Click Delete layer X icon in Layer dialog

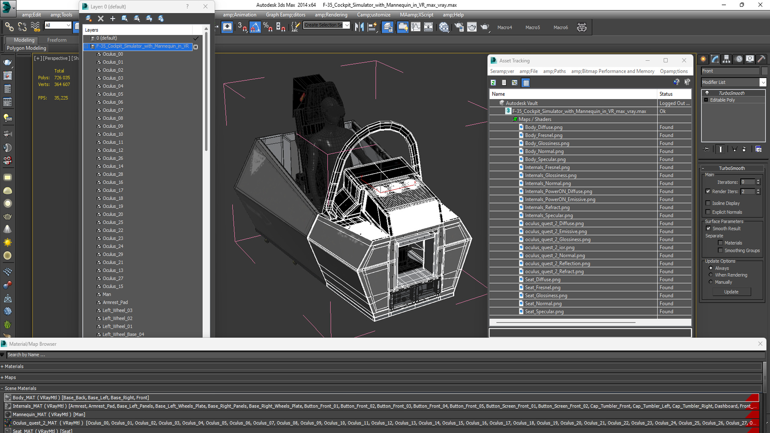(x=101, y=18)
